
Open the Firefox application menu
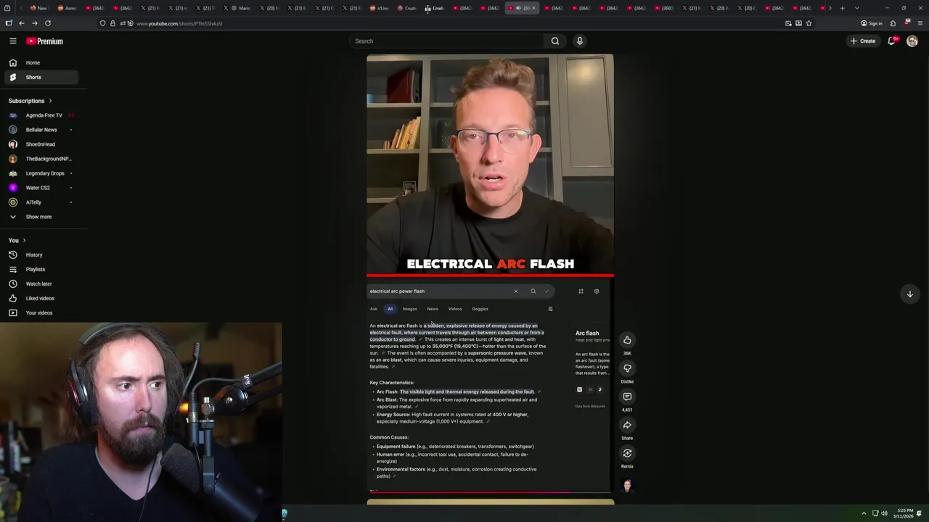[x=919, y=23]
